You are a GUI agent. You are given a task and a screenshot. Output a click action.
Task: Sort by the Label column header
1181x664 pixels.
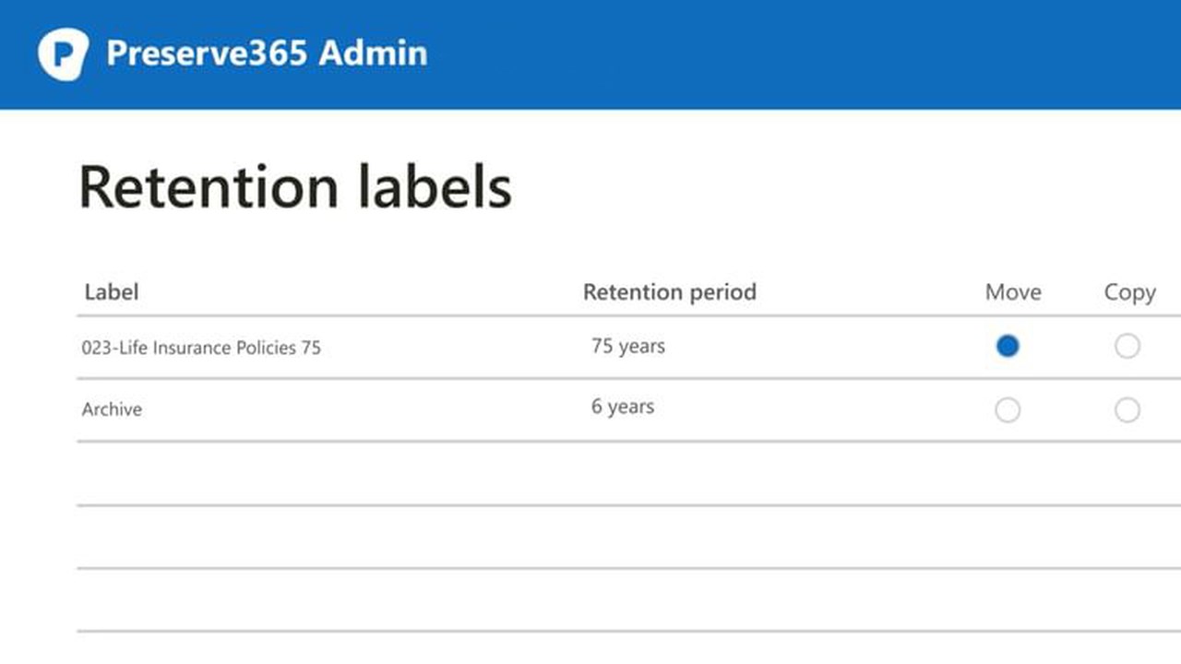(111, 292)
